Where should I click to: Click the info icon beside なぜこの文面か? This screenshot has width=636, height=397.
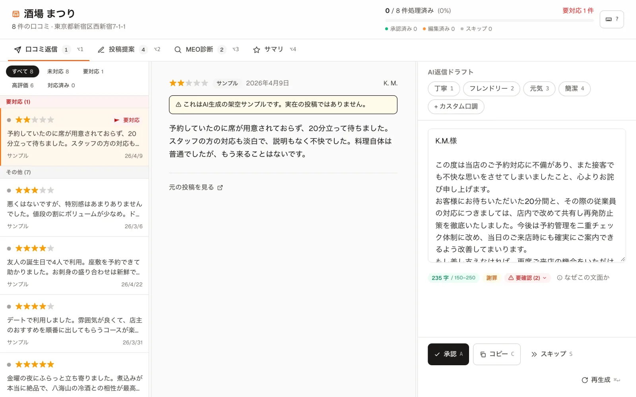click(x=560, y=278)
